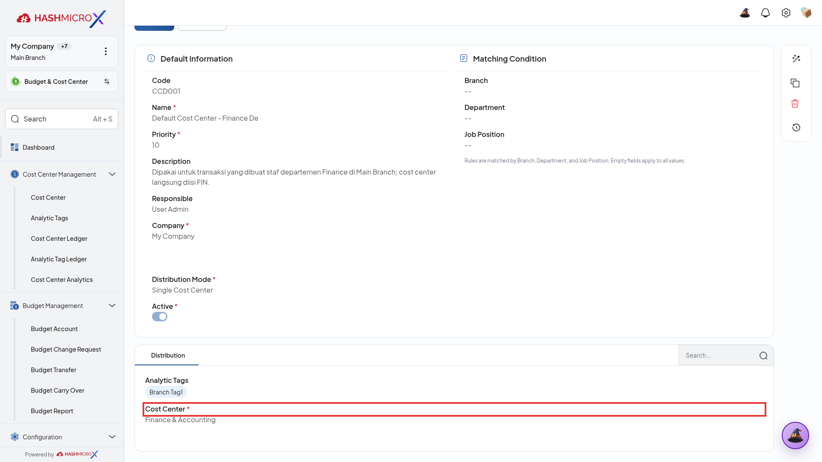The width and height of the screenshot is (822, 462).
Task: Open Analytic Tag Ledger menu item
Action: [x=59, y=259]
